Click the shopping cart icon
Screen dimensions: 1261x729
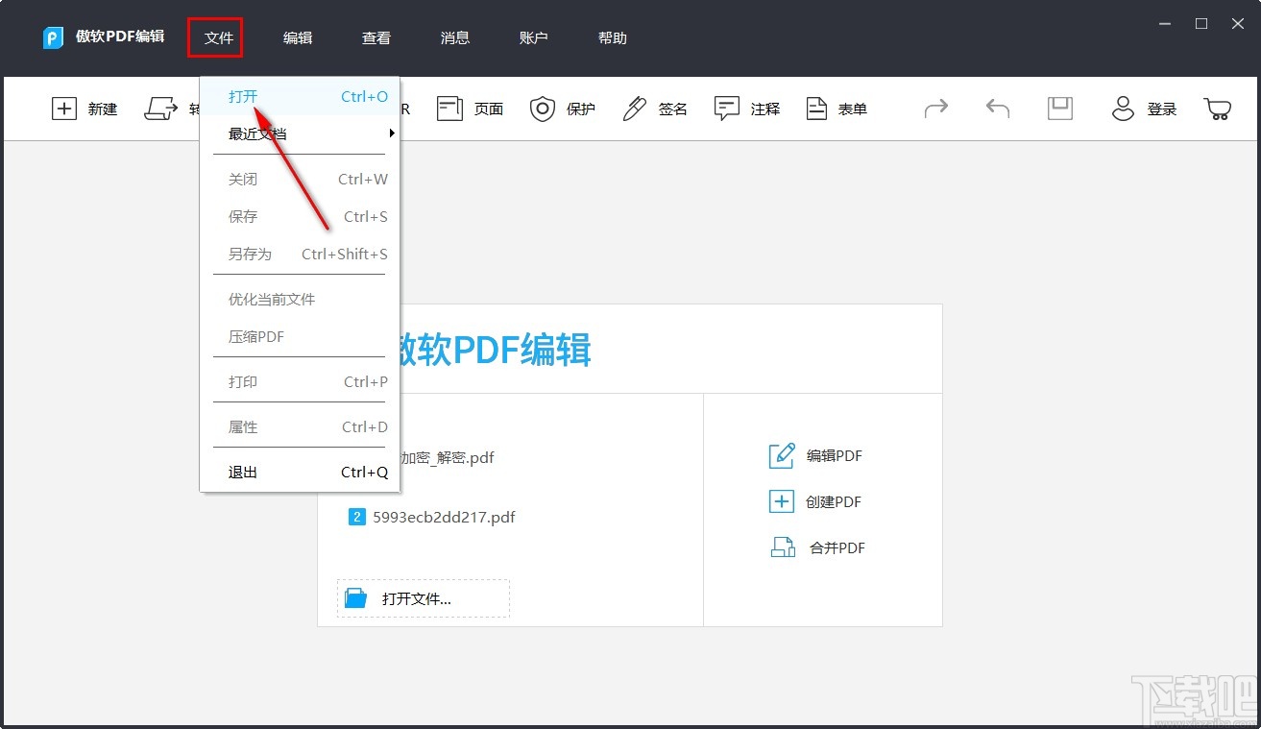coord(1217,109)
